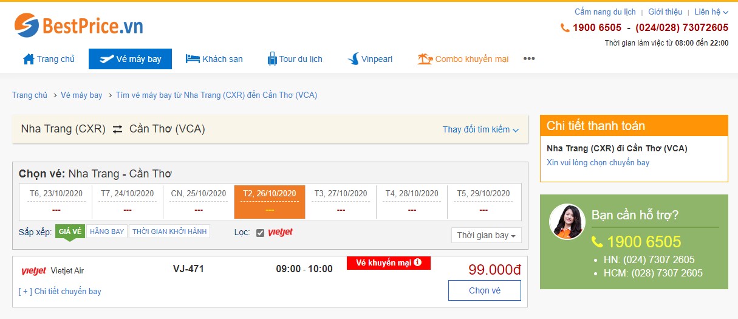Sort by THỜI GIAN KHỞI HÀNH
The image size is (738, 319).
click(x=169, y=232)
